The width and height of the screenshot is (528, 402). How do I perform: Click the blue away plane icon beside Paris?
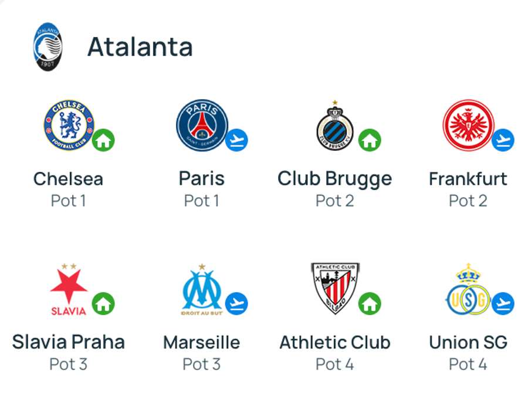click(236, 140)
